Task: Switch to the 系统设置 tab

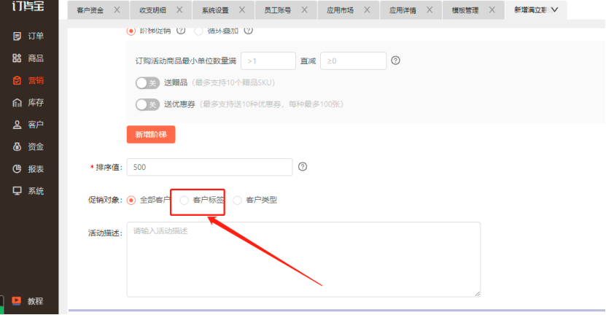Action: (215, 10)
